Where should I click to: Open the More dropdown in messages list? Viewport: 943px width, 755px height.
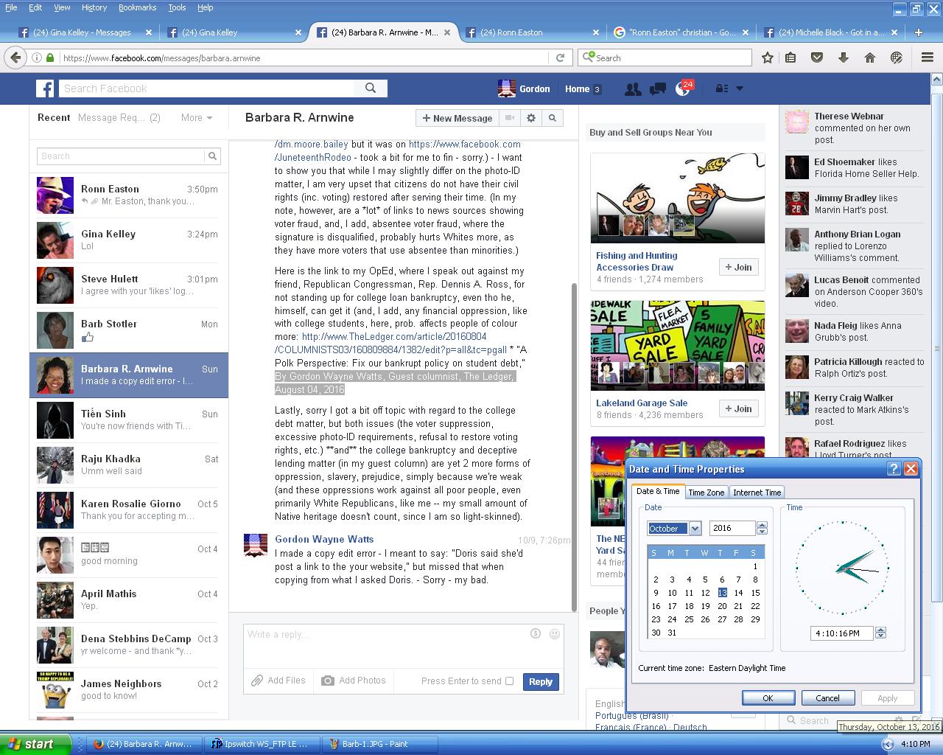[x=197, y=117]
